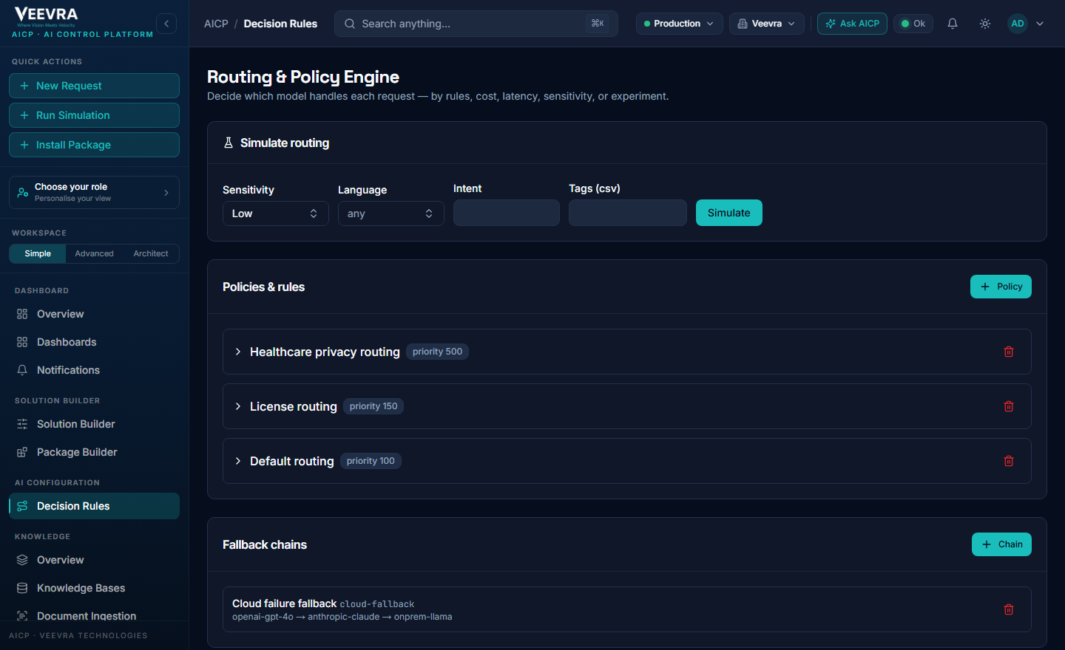Click the search magnifier icon
This screenshot has width=1065, height=650.
(x=350, y=24)
